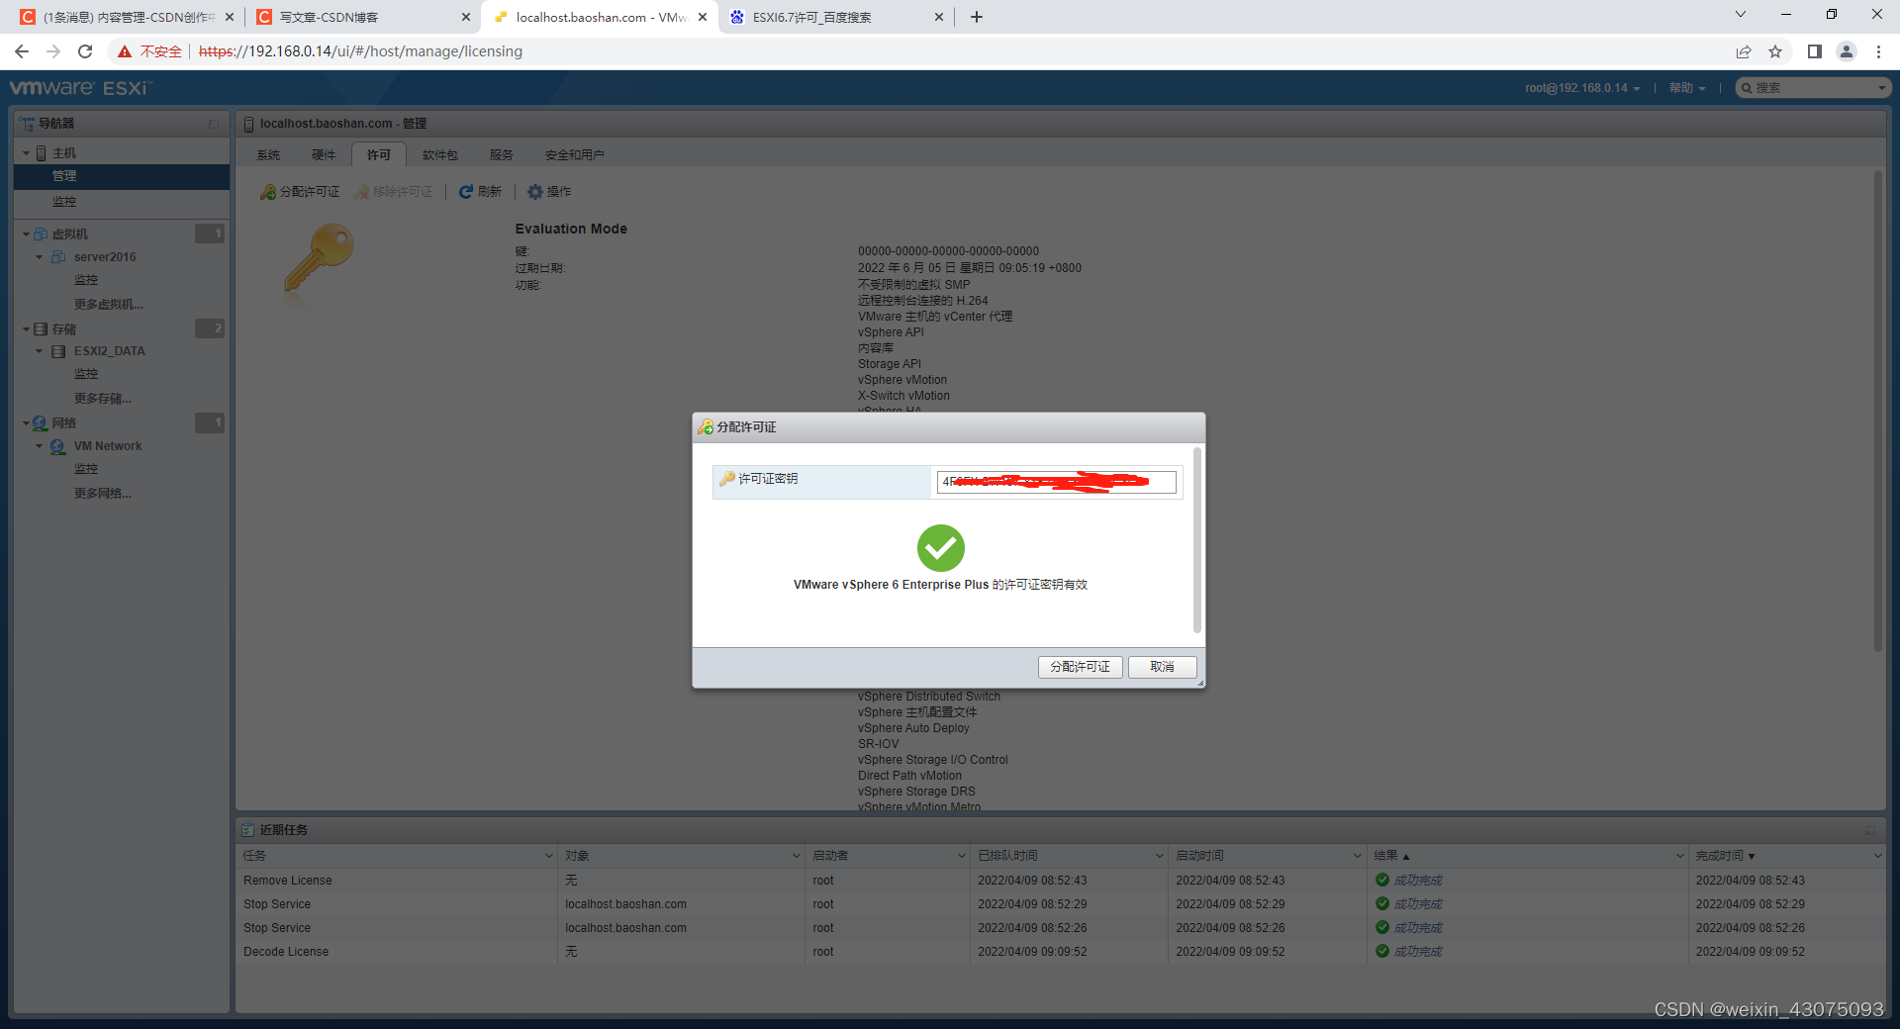Click the browser back arrow
This screenshot has height=1029, width=1900.
22,51
